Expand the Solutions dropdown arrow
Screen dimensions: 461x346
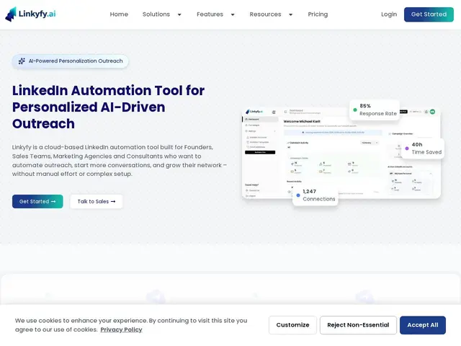[x=179, y=14]
